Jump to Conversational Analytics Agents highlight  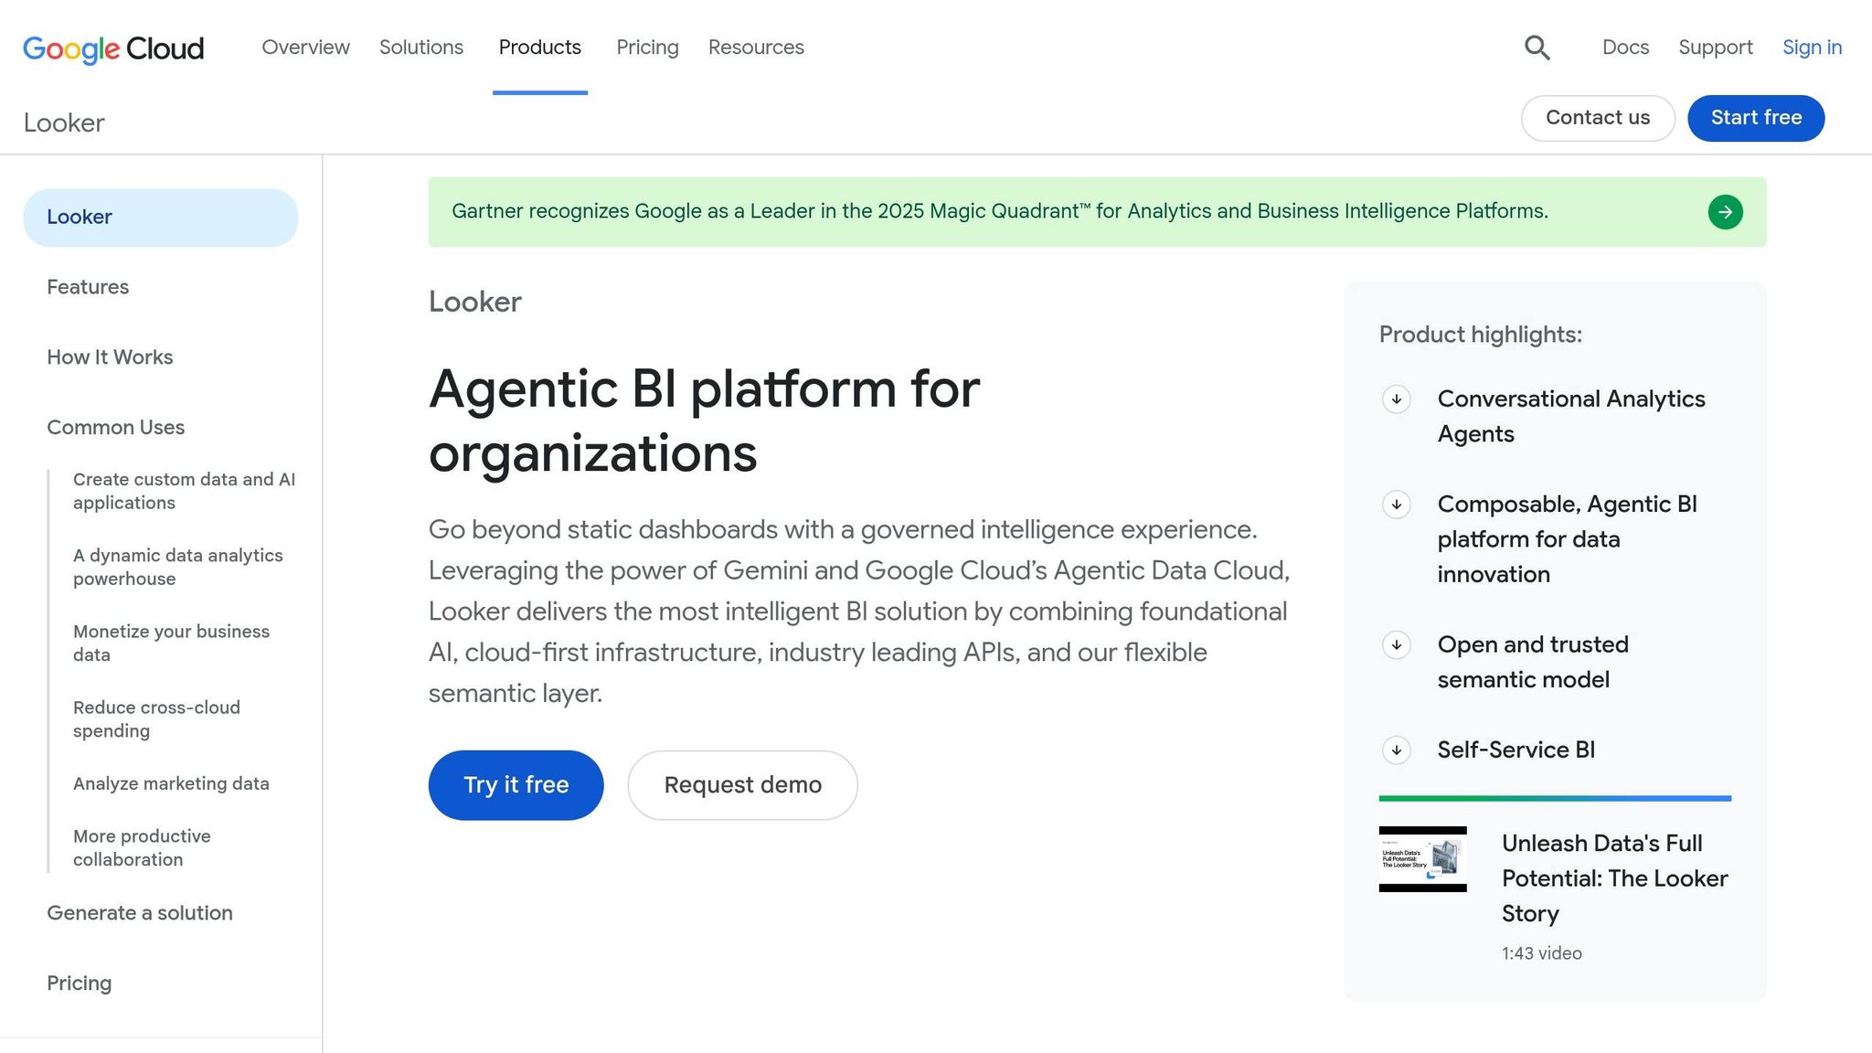(1571, 417)
